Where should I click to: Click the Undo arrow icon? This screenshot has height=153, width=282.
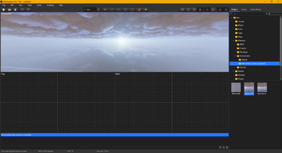coord(22,9)
